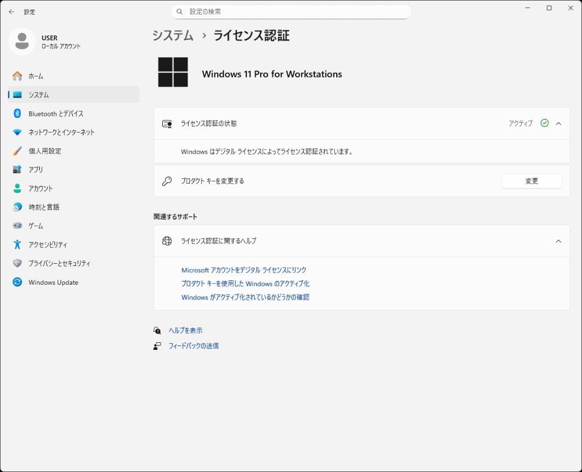
Task: Select the Bluetooth とデバイス sidebar icon
Action: click(x=16, y=114)
